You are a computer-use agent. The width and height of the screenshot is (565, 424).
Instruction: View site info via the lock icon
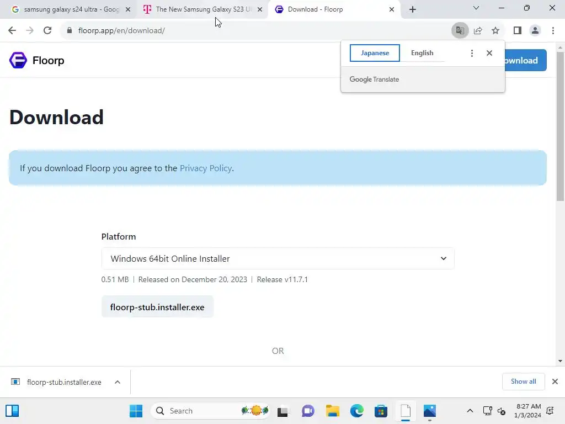point(69,31)
